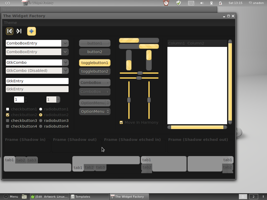The image size is (267, 200).
Task: Select tab2 in right-tabbed notebook
Action: coord(227,167)
